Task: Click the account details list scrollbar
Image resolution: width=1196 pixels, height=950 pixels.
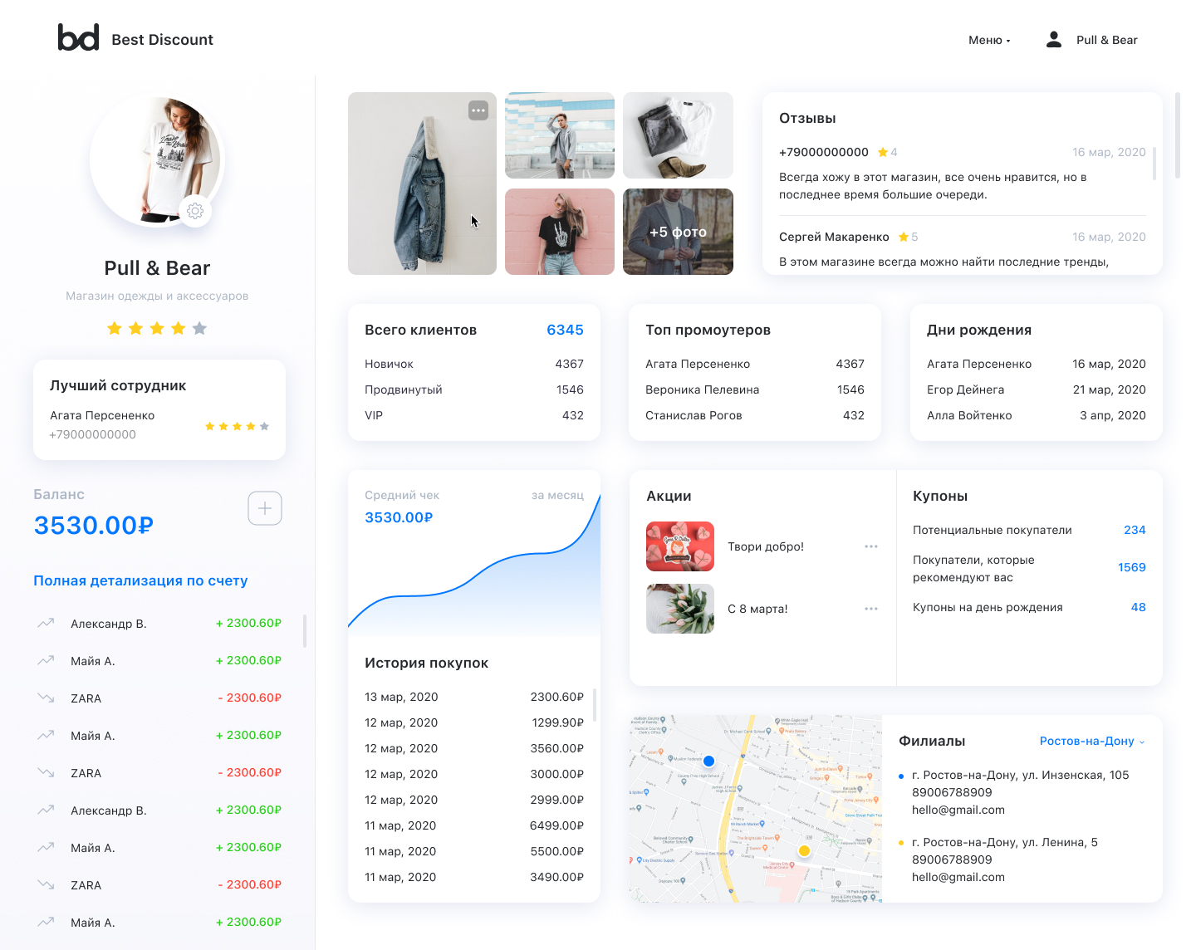Action: click(305, 631)
